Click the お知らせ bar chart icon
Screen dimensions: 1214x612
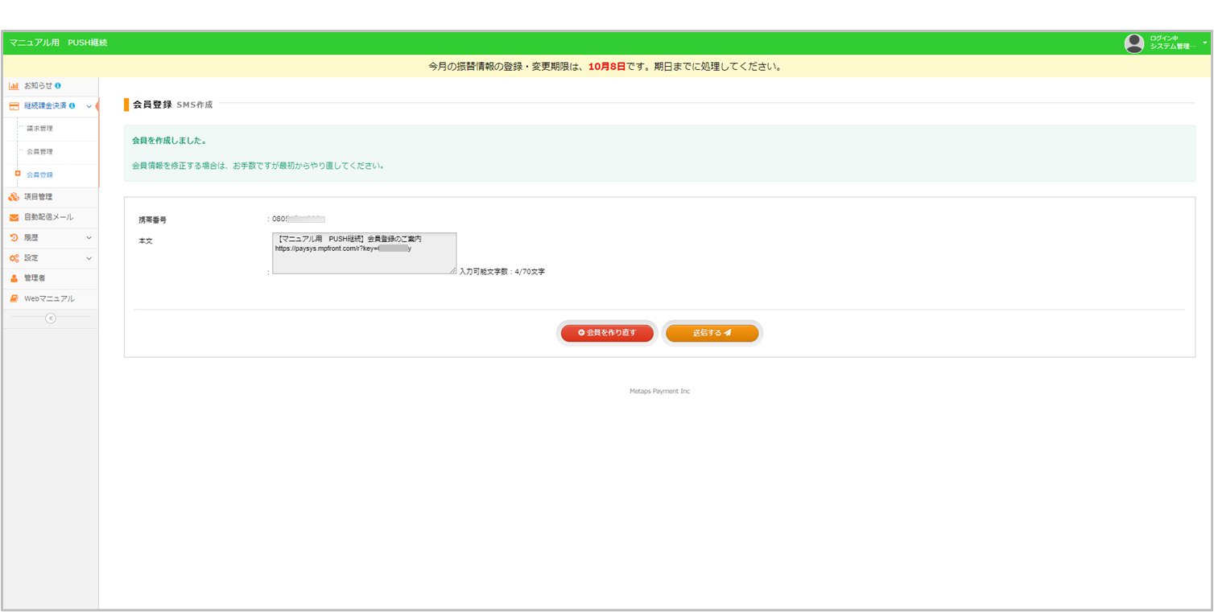click(x=14, y=85)
